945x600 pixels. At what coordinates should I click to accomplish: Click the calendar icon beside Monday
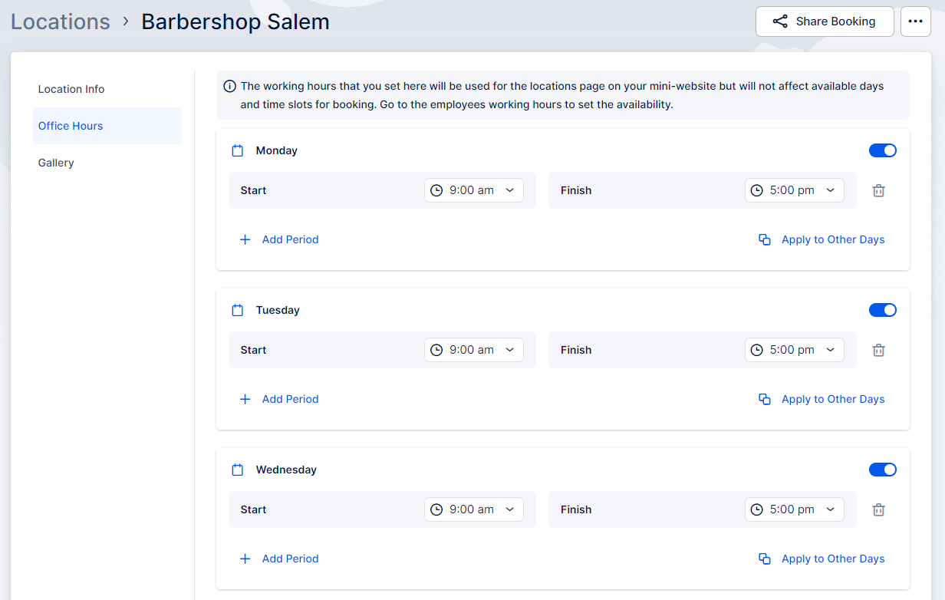pyautogui.click(x=238, y=150)
